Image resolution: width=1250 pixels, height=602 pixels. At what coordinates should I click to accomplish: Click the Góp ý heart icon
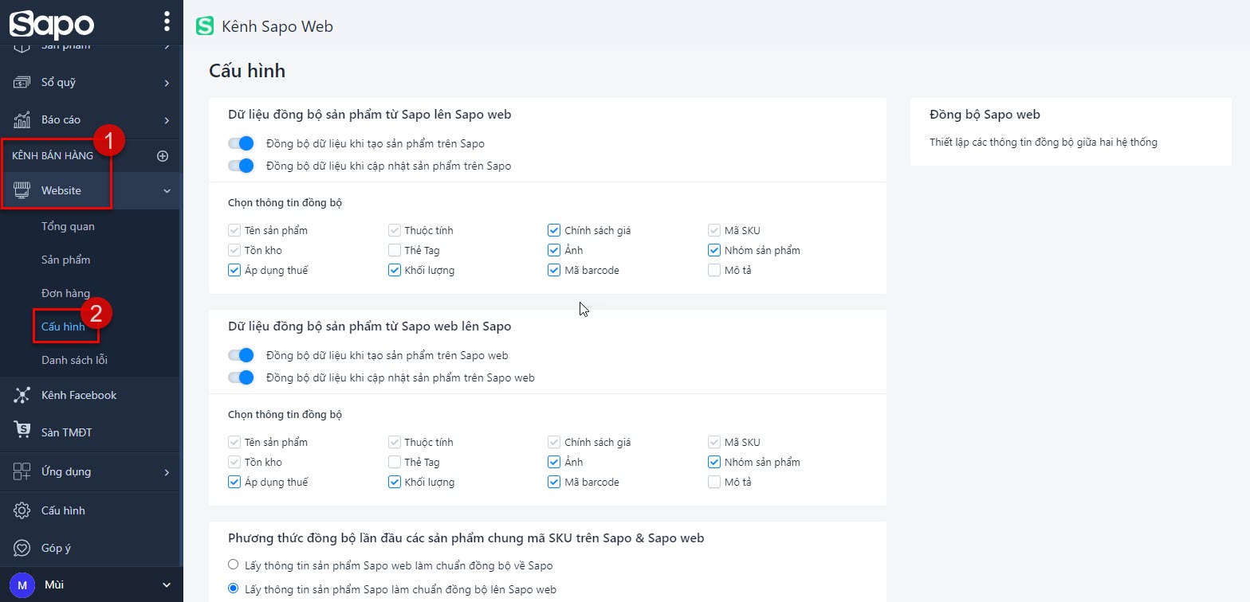[22, 548]
